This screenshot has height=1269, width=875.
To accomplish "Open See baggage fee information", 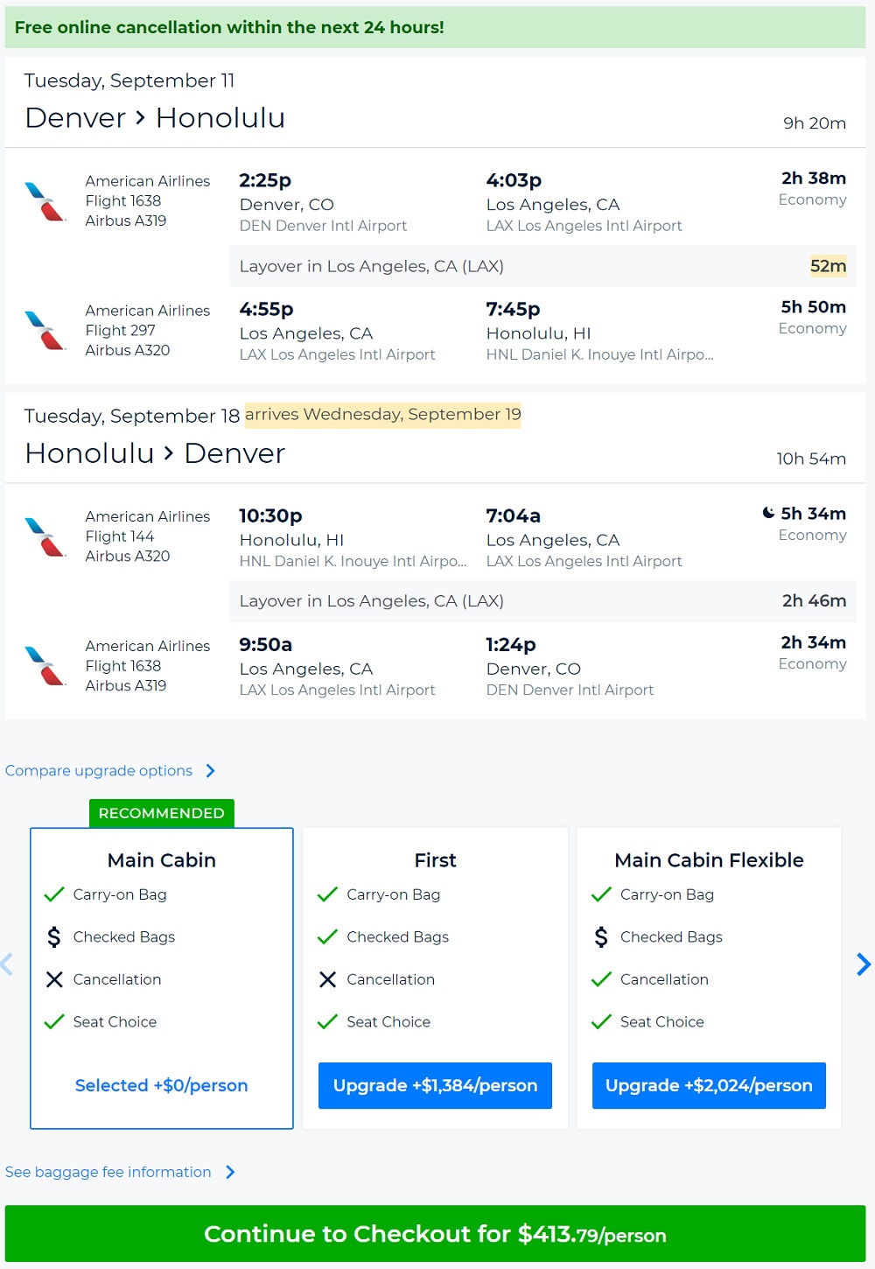I will 120,1173.
